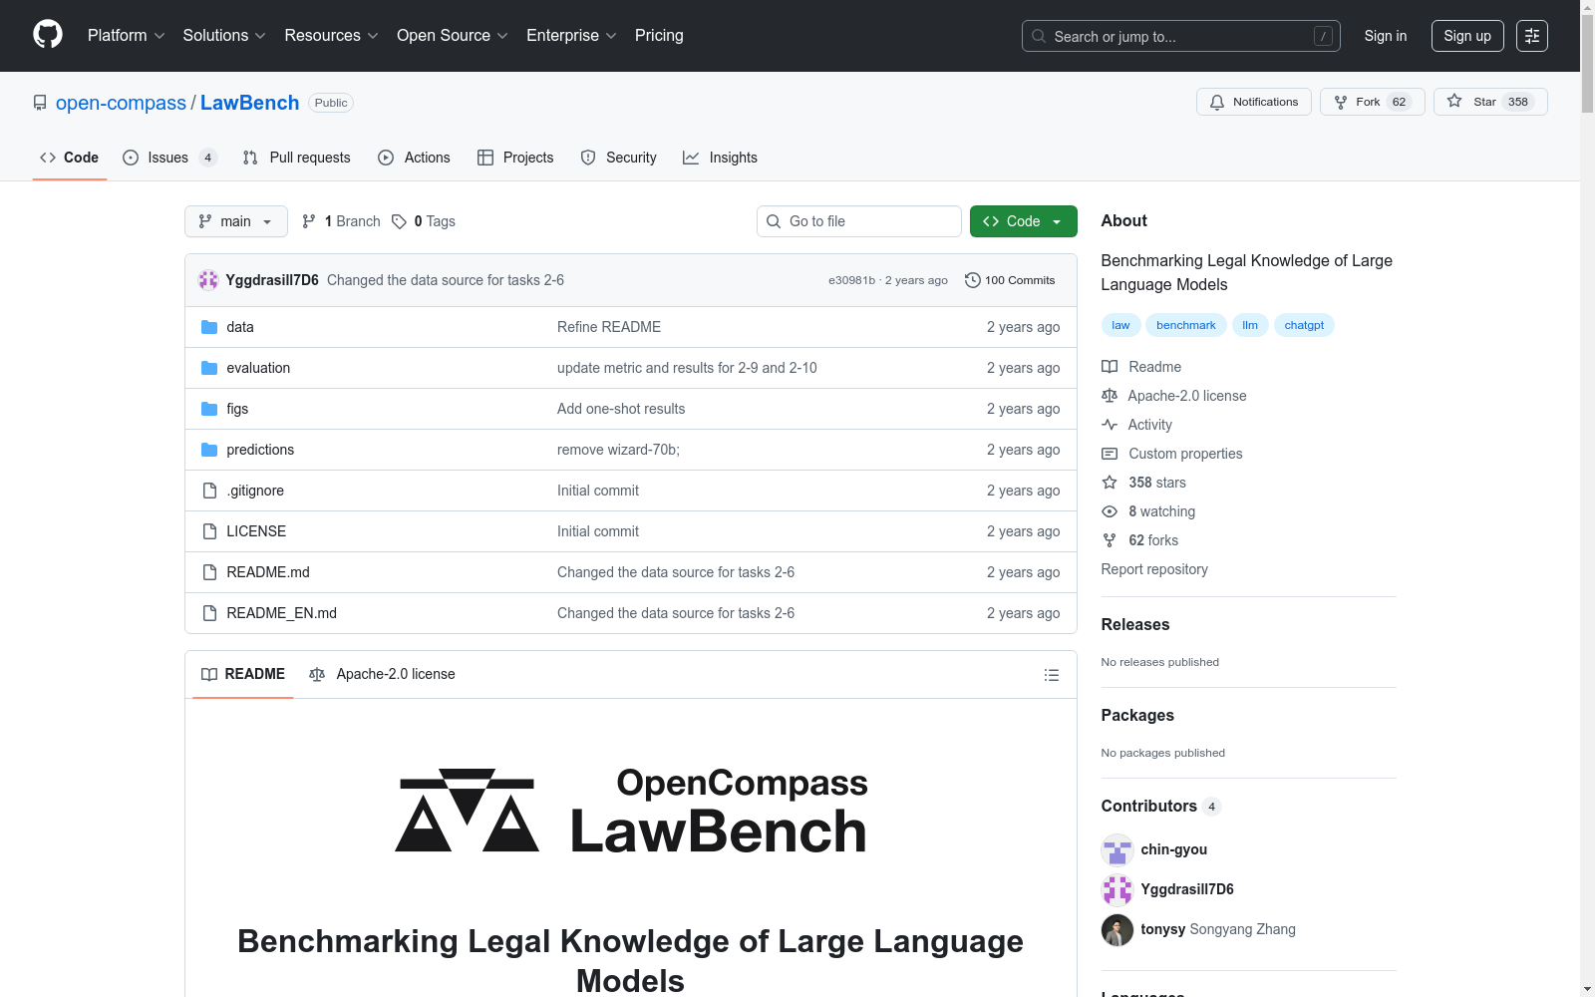Viewport: 1595px width, 997px height.
Task: Open the green Code clone dropdown
Action: pos(1023,221)
